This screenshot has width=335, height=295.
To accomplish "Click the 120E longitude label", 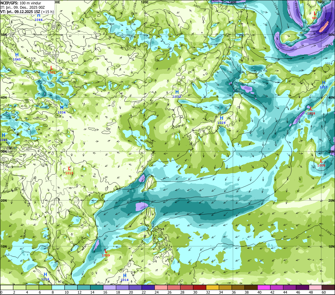I will pos(145,2).
